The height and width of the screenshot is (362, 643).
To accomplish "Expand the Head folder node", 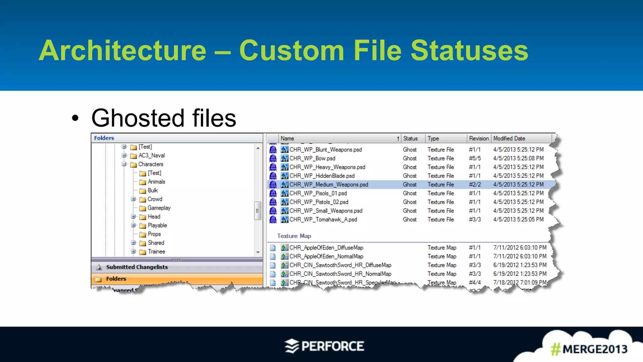I will [x=133, y=217].
